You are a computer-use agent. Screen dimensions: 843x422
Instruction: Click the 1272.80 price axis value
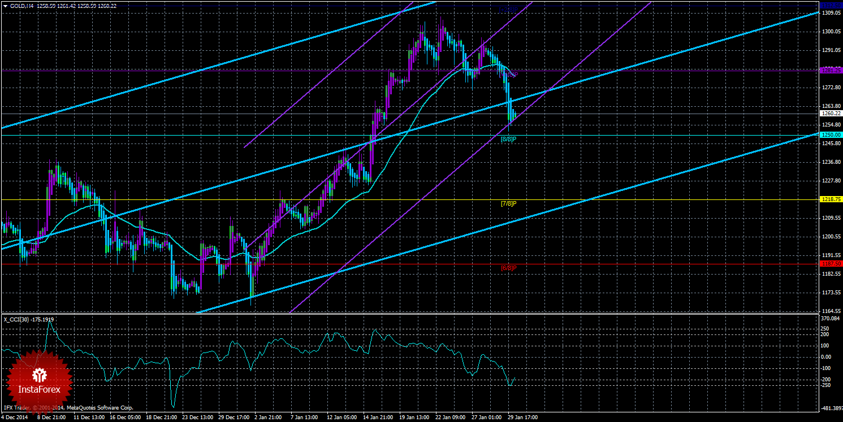(831, 88)
